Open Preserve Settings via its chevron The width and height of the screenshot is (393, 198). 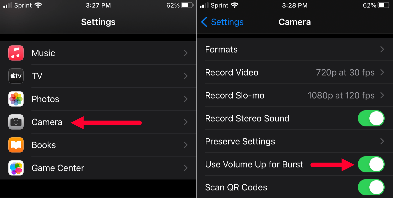(382, 141)
